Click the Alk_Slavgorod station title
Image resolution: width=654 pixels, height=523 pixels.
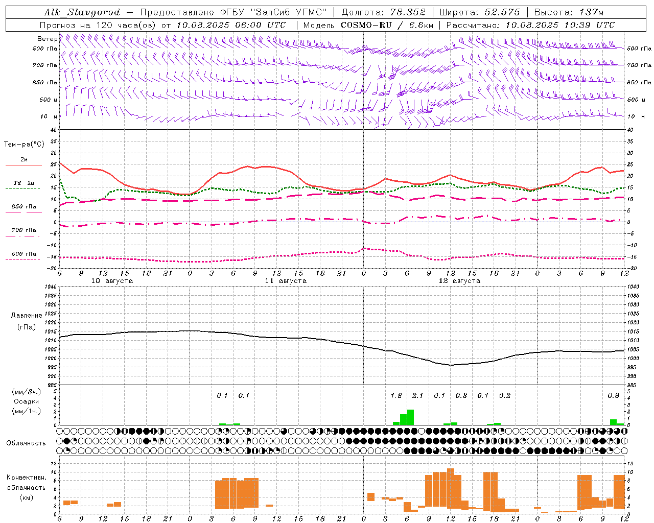click(x=82, y=12)
